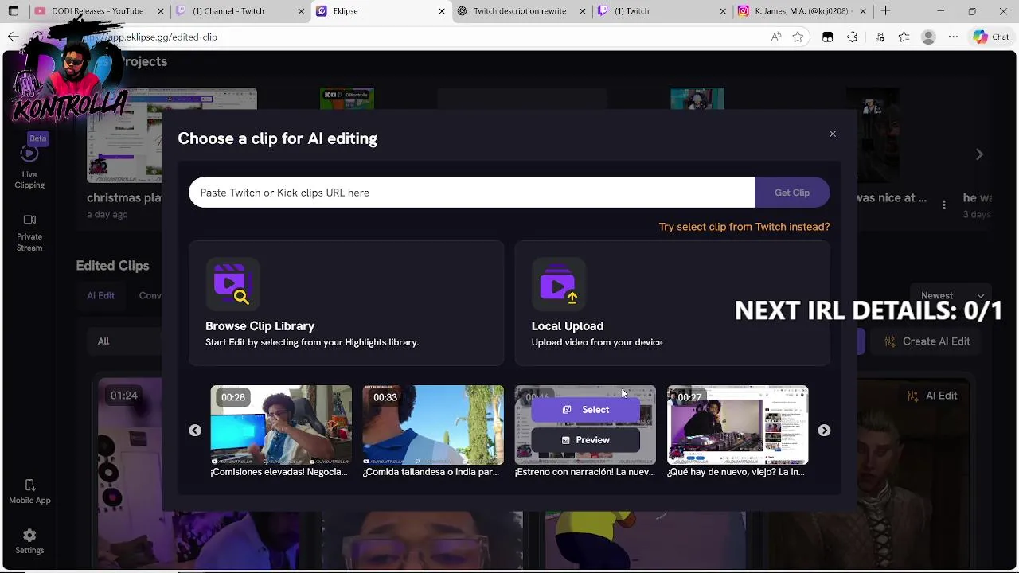1019x573 pixels.
Task: Select the ¡Comisiones elevadas! clip thumbnail
Action: coord(281,425)
